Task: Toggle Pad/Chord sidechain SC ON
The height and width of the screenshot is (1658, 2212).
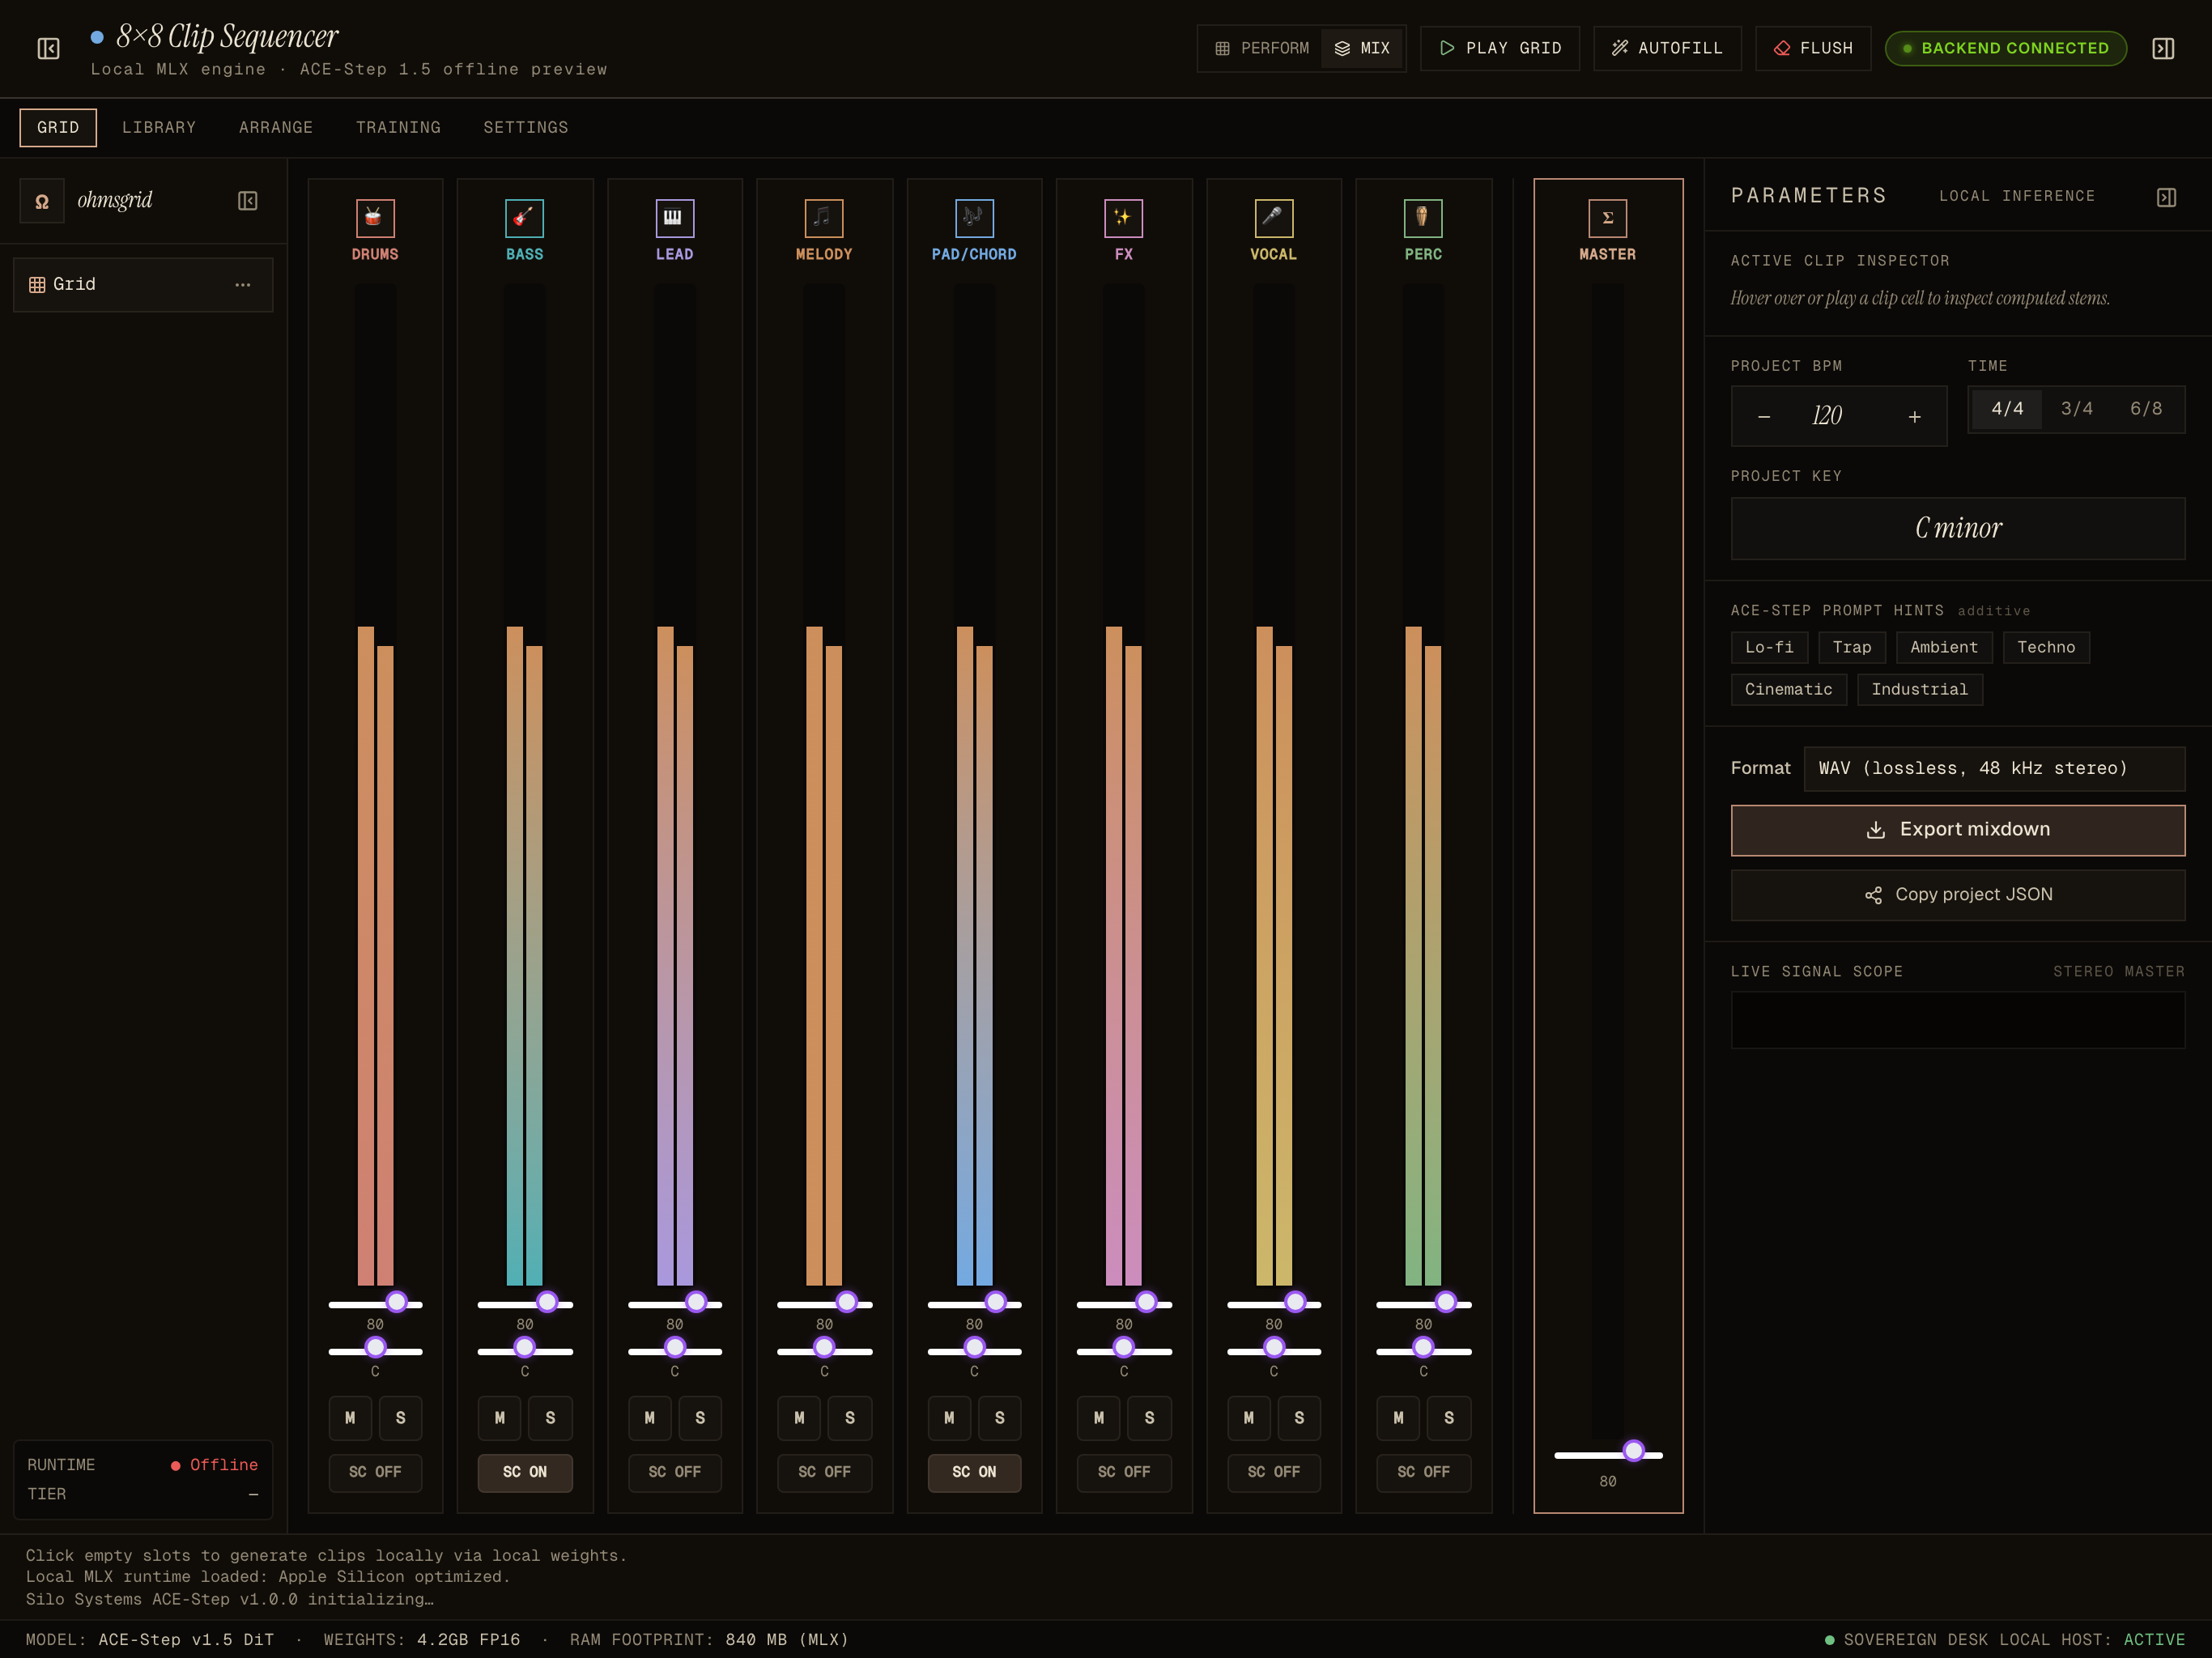Action: [974, 1472]
